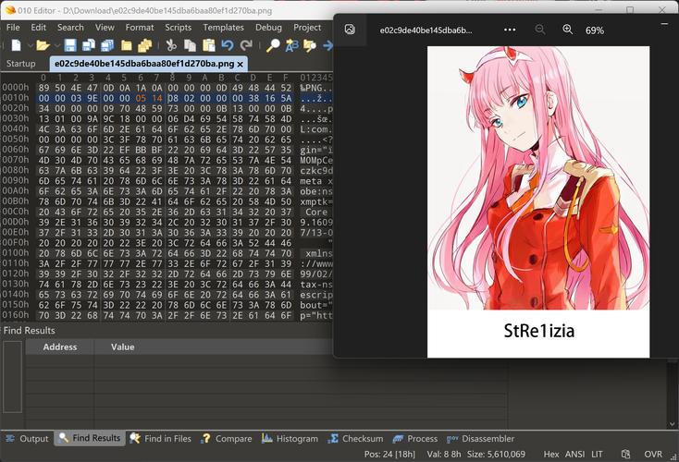Click the Value column header
Viewport: 679px width, 462px height.
coord(122,346)
